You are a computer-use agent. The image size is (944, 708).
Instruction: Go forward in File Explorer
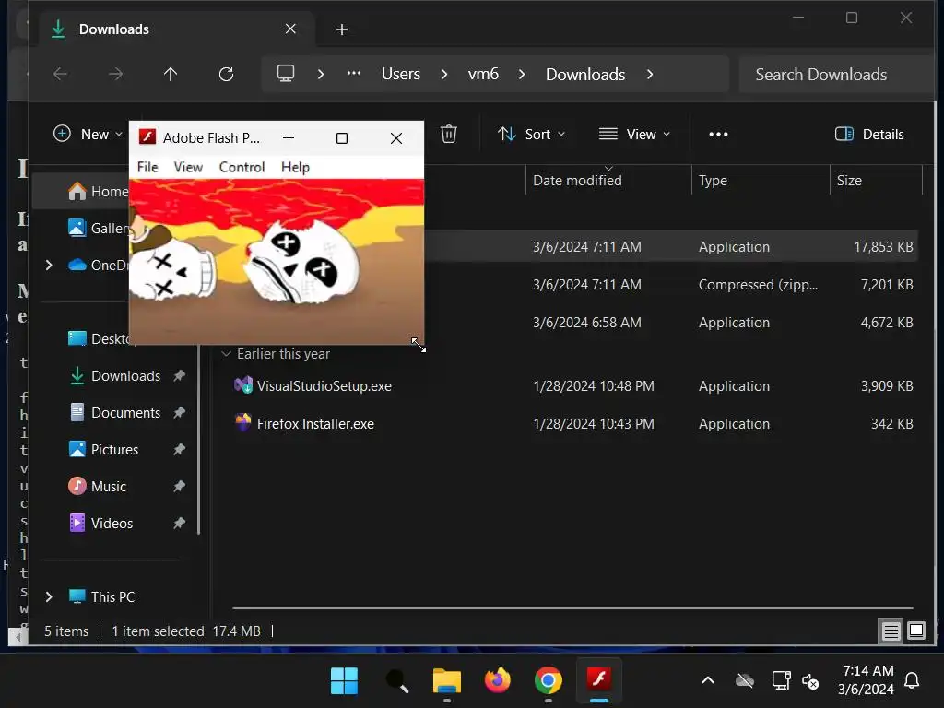pos(115,74)
